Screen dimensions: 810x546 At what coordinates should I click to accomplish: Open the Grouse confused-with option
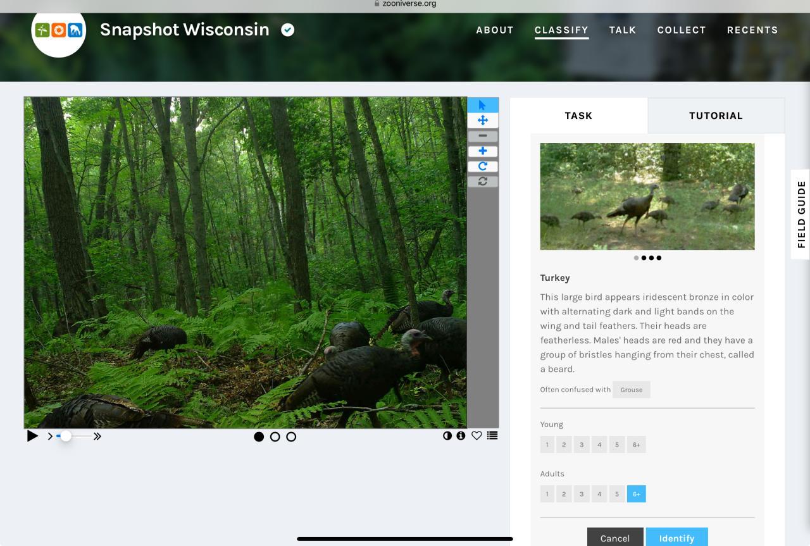pyautogui.click(x=631, y=390)
